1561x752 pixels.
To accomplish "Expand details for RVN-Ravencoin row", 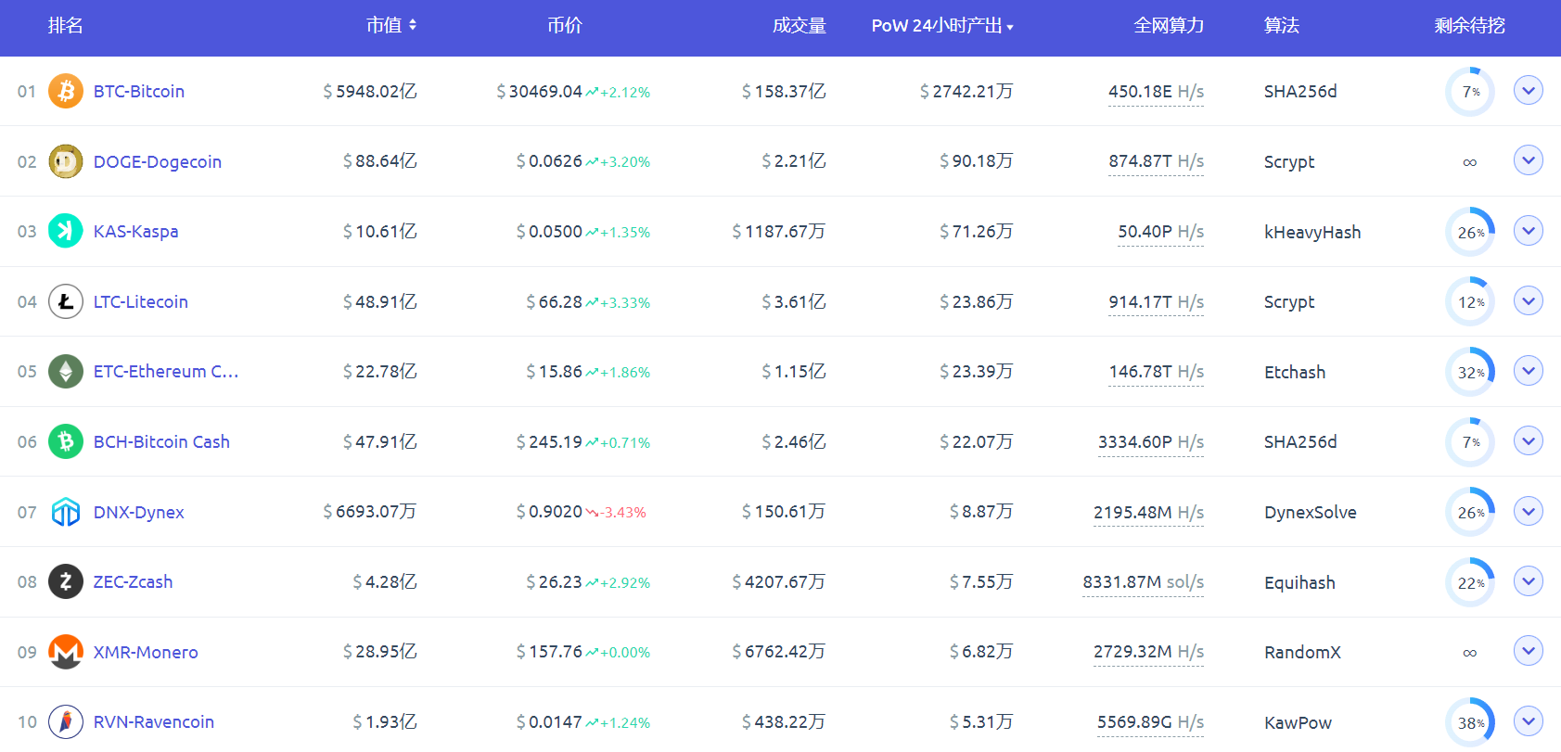I will tap(1528, 720).
